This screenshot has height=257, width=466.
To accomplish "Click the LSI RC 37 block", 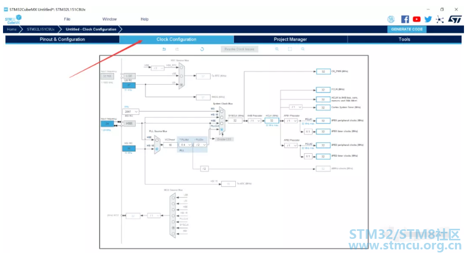I will tap(129, 85).
